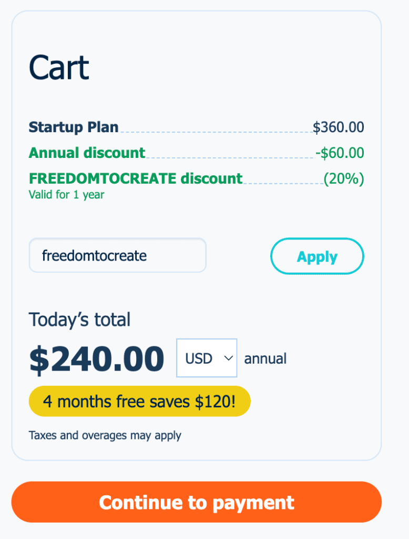Click the dotted line beside Annual discount
The height and width of the screenshot is (539, 409).
230,157
